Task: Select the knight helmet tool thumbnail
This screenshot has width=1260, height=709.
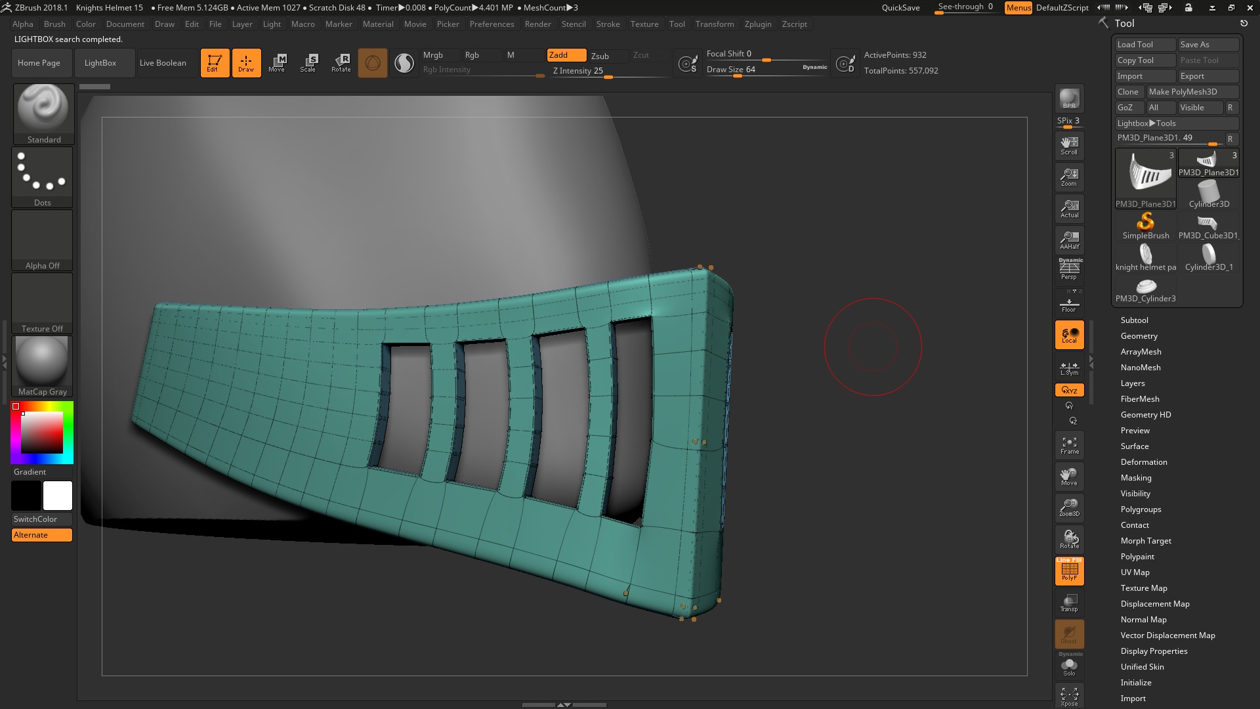Action: click(1145, 257)
